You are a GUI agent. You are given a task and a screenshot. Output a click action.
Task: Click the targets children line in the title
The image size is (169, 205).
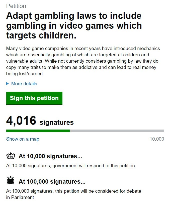[41, 35]
